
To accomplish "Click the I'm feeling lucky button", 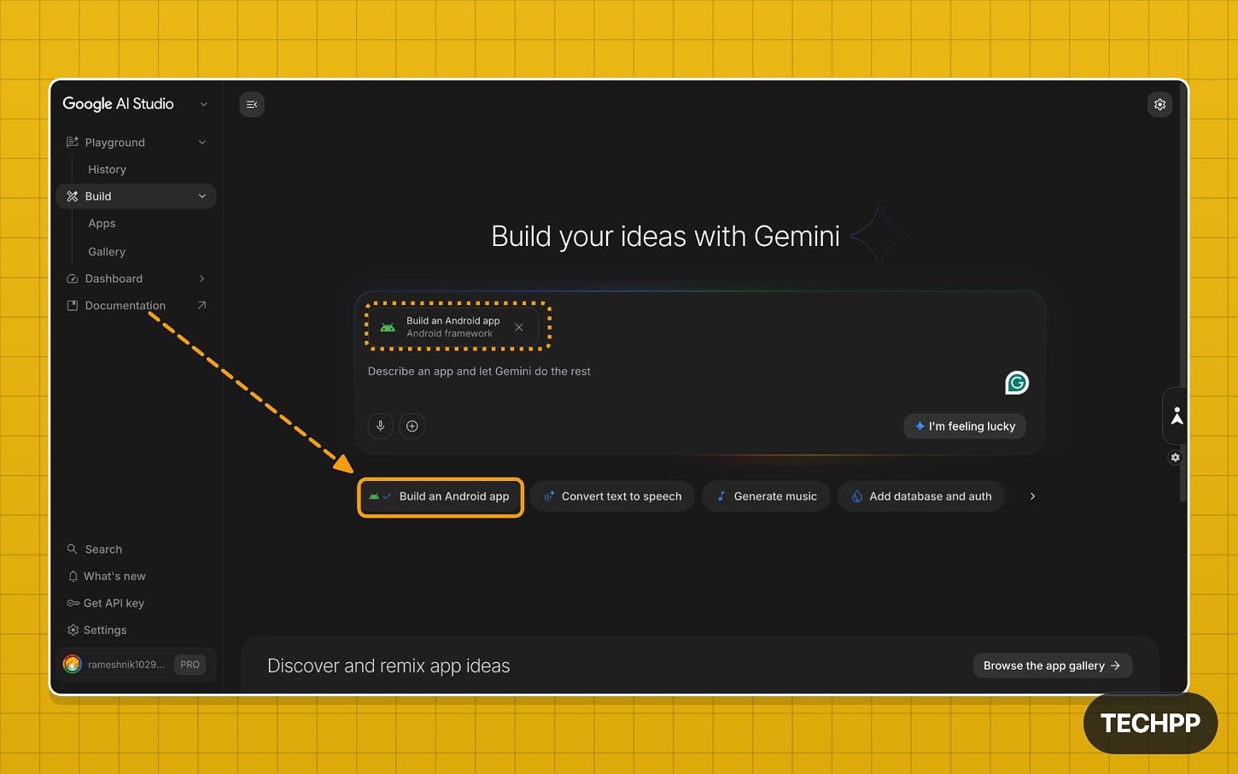I will tap(965, 426).
